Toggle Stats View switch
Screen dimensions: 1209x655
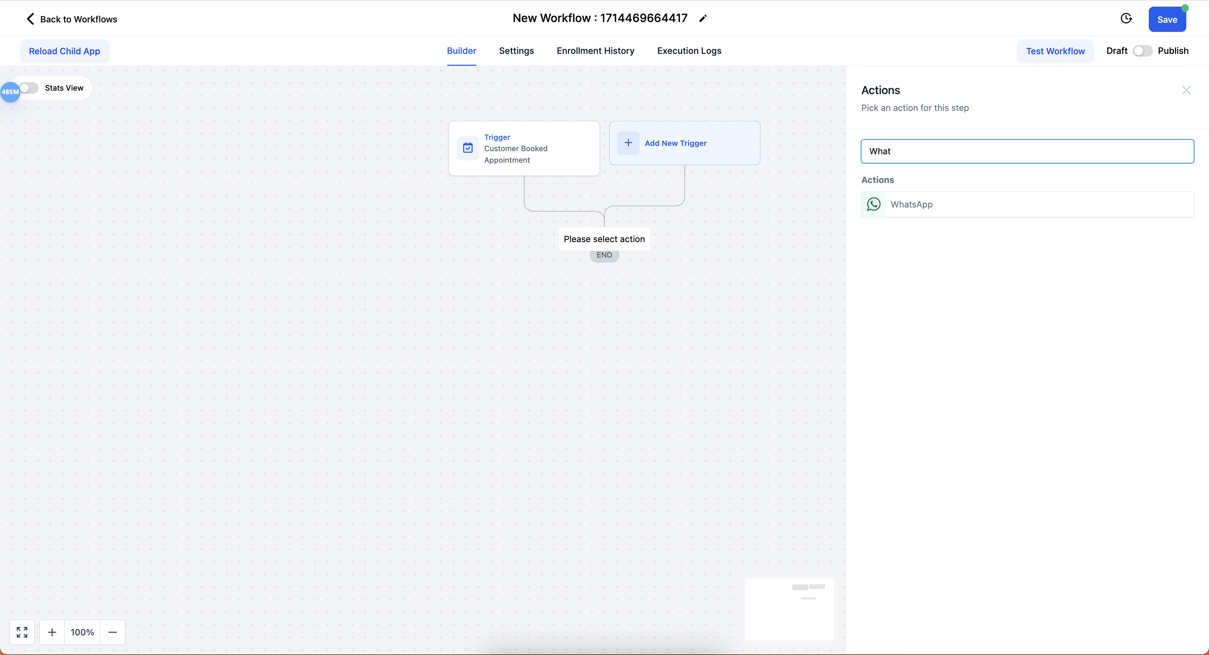coord(29,88)
